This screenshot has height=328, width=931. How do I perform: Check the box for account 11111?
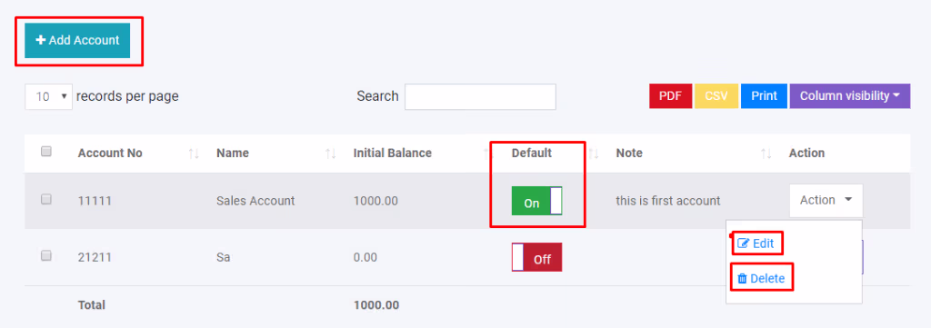[45, 199]
